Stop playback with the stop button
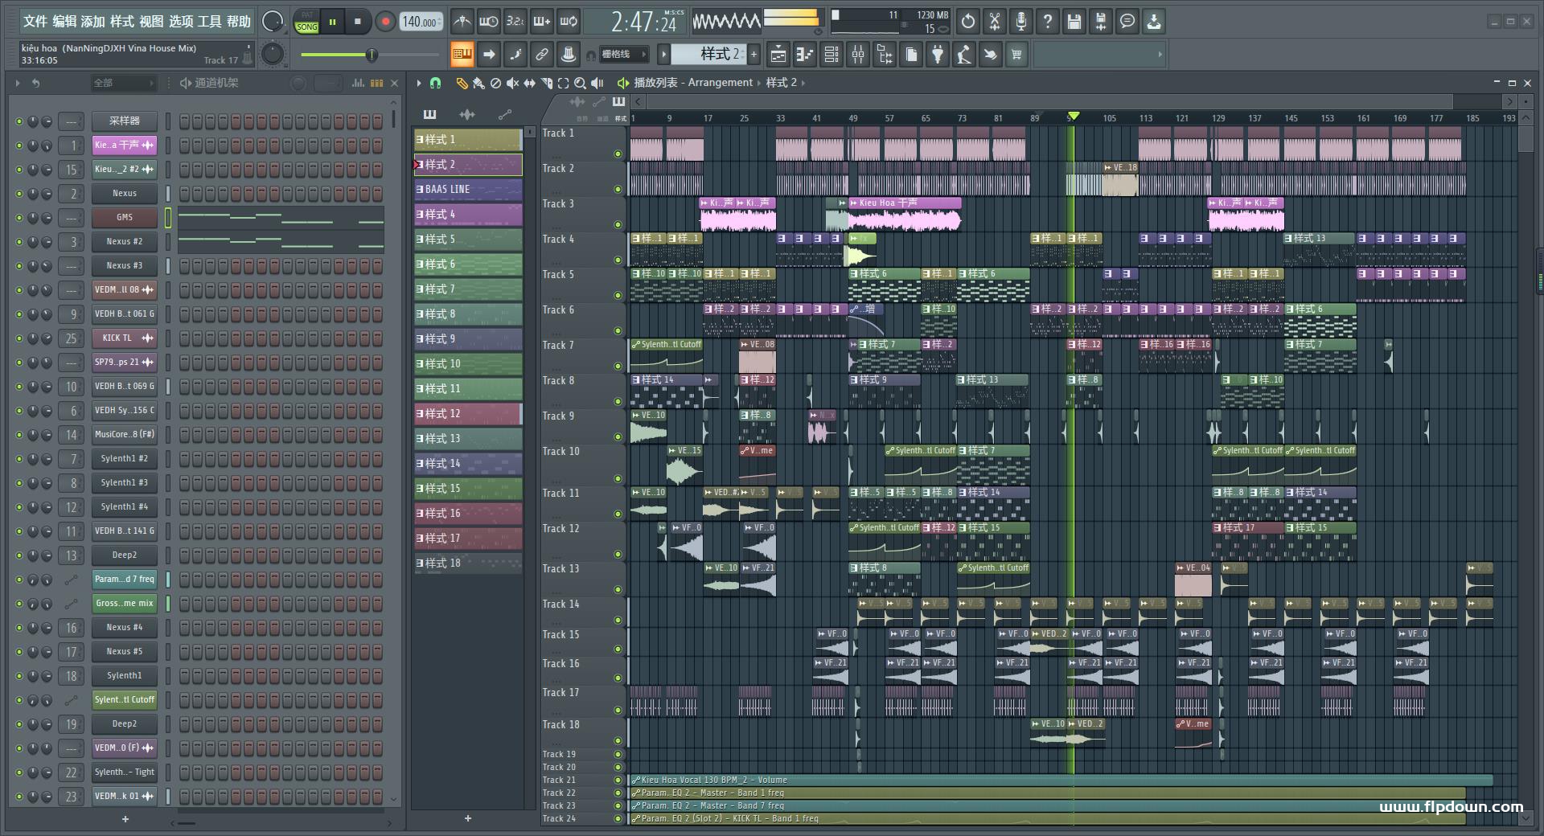The image size is (1544, 836). tap(357, 22)
